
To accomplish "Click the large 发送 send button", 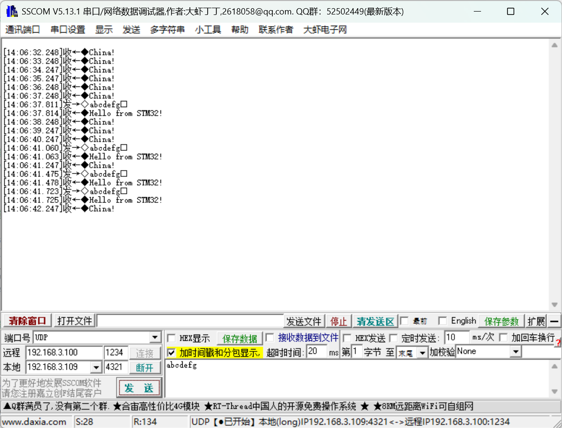I will point(139,388).
